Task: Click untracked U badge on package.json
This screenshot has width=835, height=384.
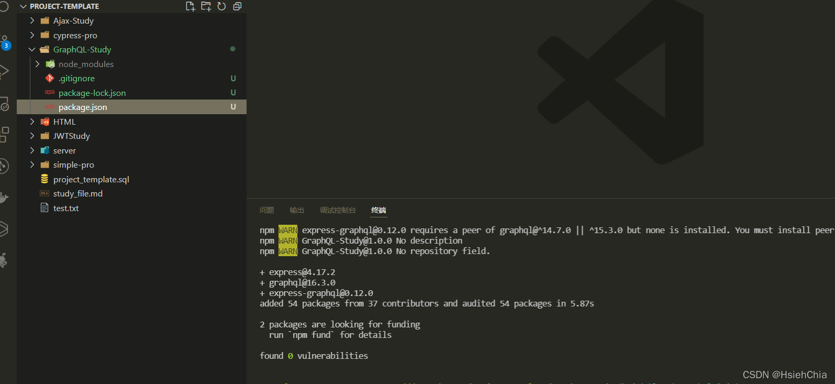Action: [x=233, y=107]
